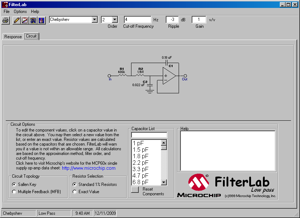Image resolution: width=300 pixels, height=218 pixels.
Task: Click the Cut-off Frequency input field
Action: [138, 19]
